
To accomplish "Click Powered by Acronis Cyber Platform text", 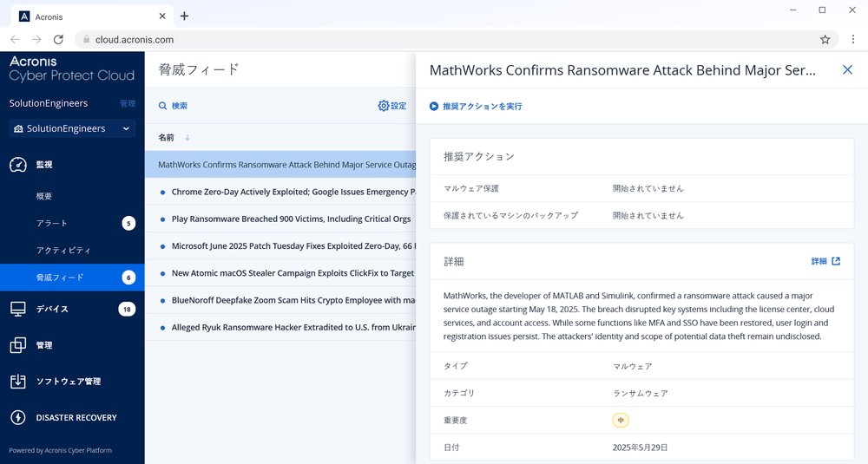I will (x=61, y=450).
